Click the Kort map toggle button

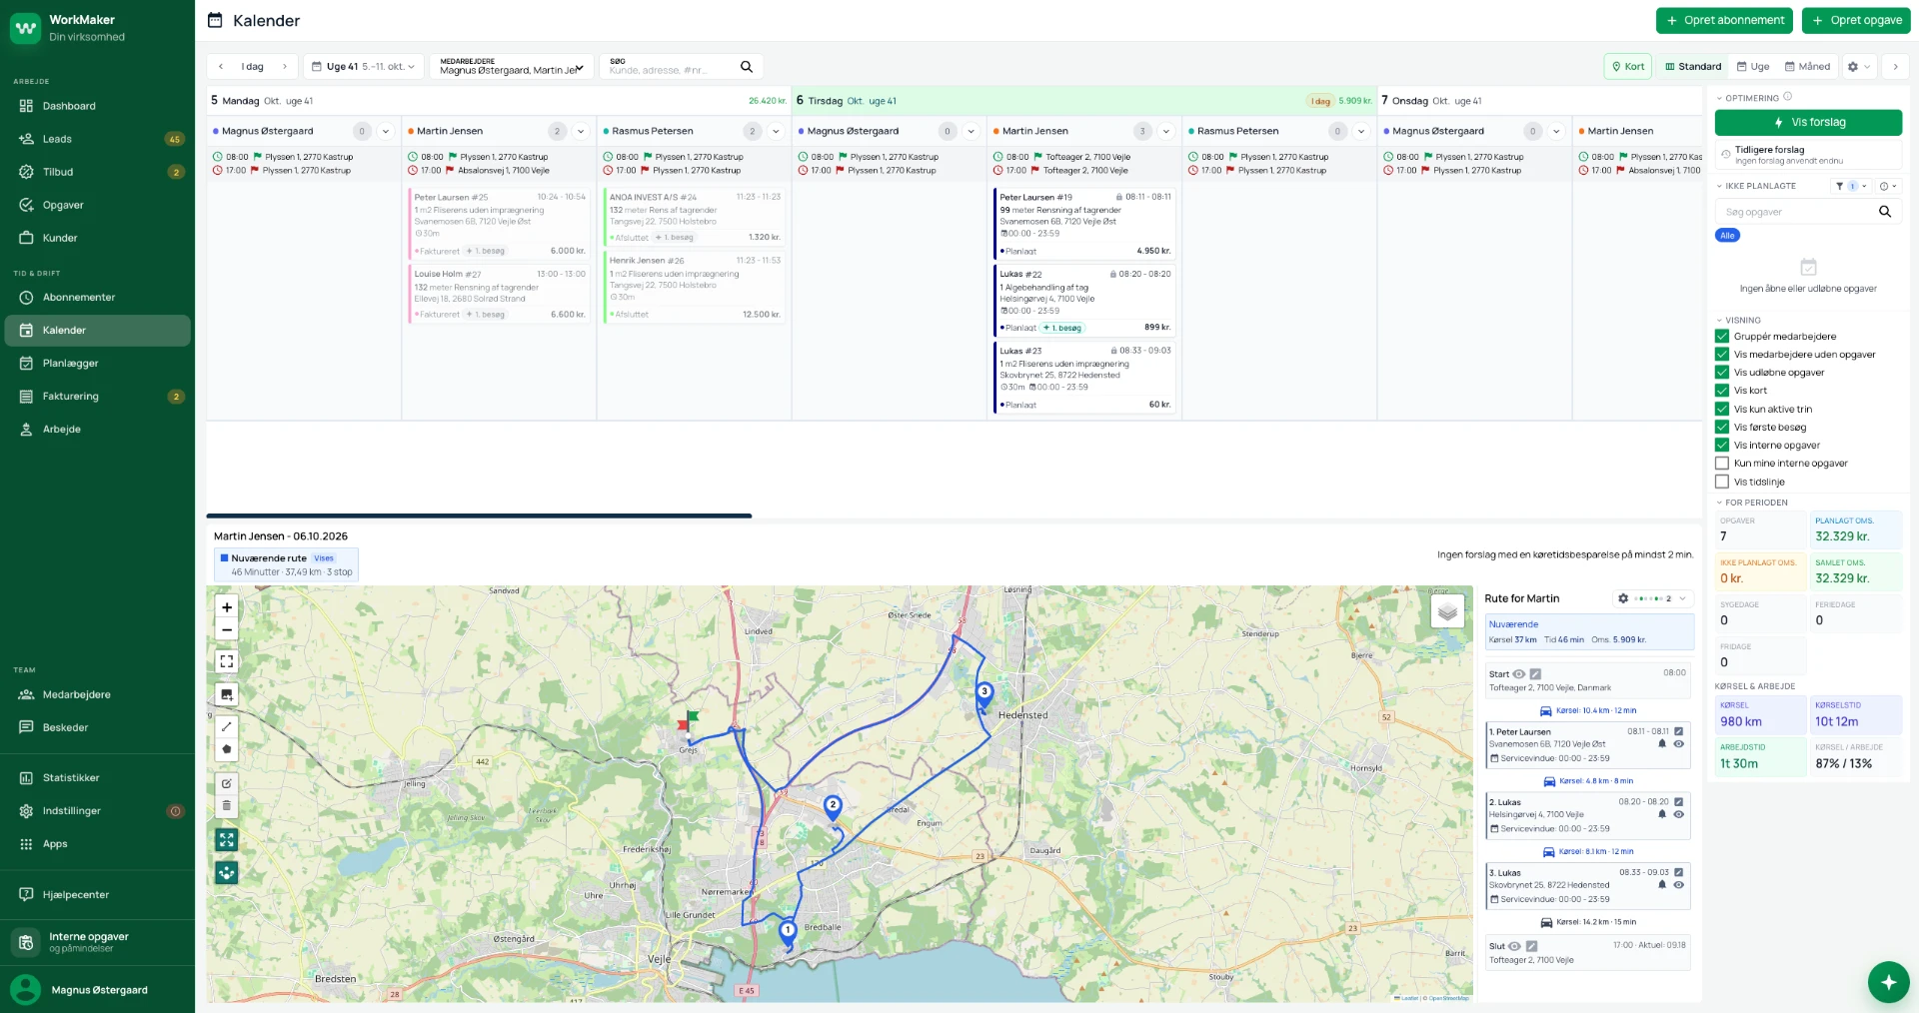(1627, 67)
